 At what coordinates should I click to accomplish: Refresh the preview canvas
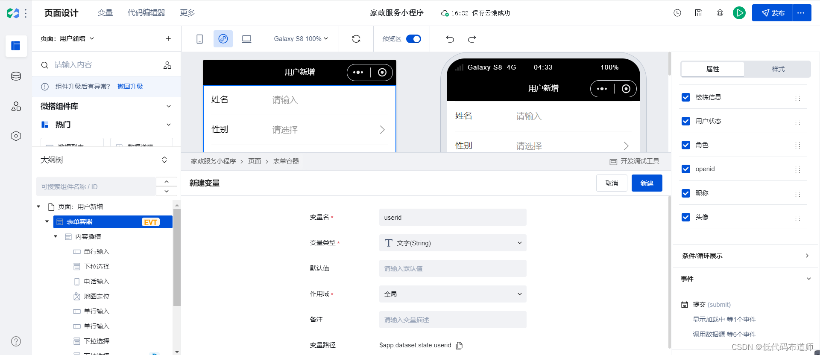(x=356, y=39)
